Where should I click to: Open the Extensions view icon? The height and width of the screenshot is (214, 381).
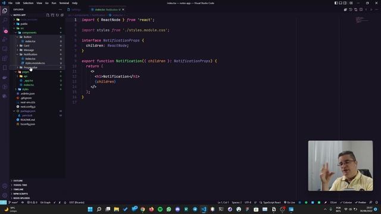click(x=5, y=58)
